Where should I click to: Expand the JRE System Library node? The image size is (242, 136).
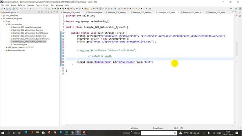pos(4,48)
